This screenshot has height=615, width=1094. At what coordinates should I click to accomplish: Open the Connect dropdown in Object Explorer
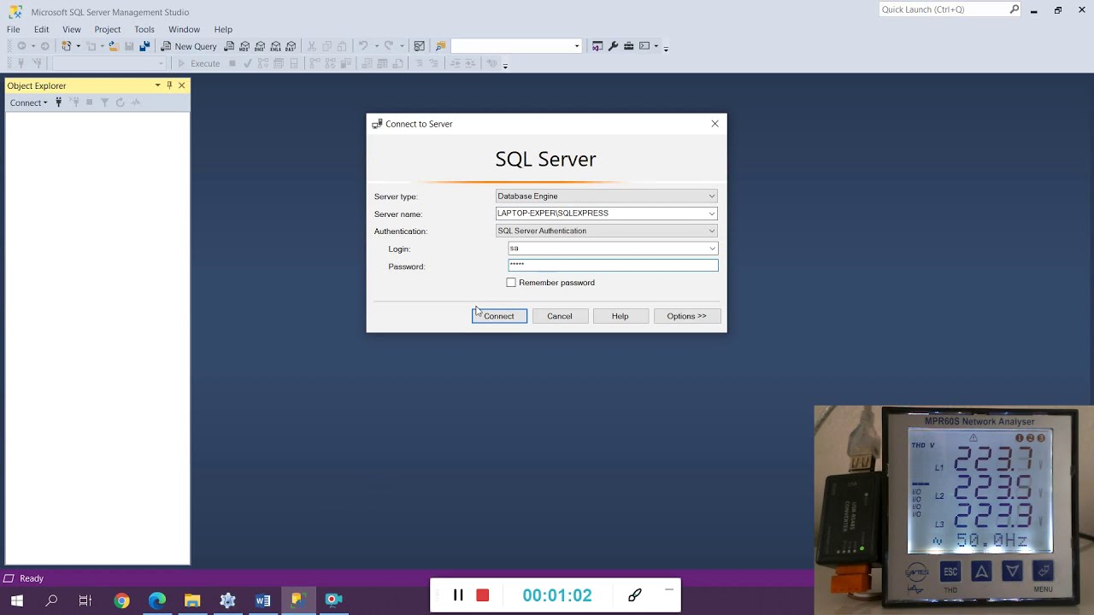[29, 102]
